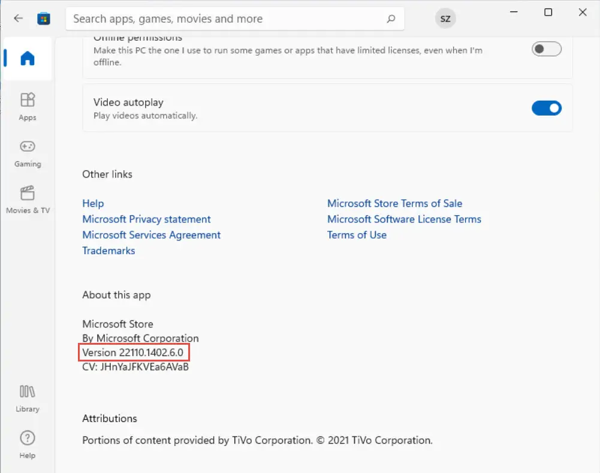Close the Microsoft Store window
The height and width of the screenshot is (473, 600).
coord(583,12)
